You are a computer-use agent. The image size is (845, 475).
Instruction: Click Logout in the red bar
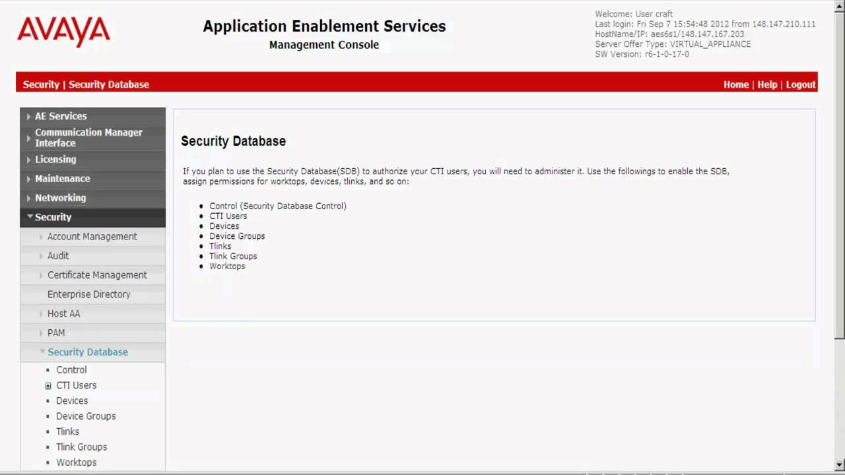point(801,84)
